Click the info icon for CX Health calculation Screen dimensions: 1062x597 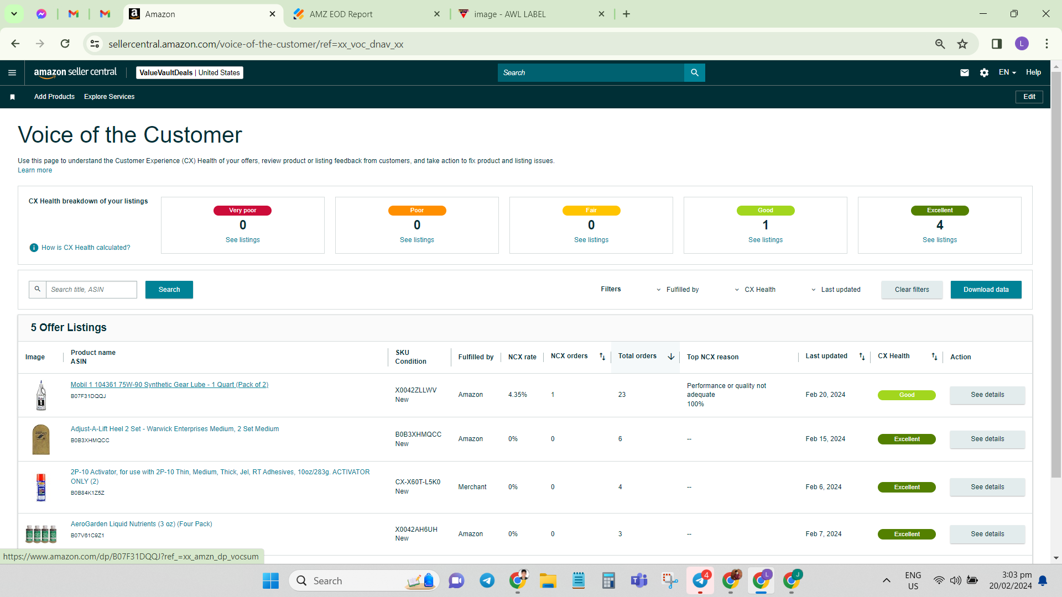pyautogui.click(x=34, y=248)
